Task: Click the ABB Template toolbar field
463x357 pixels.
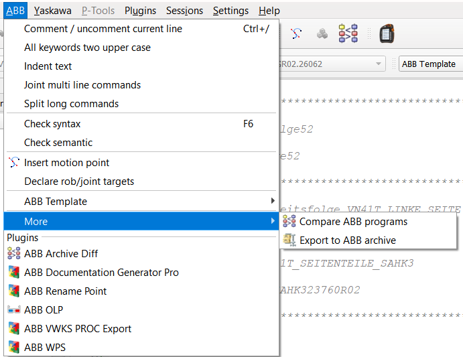Action: click(x=431, y=64)
